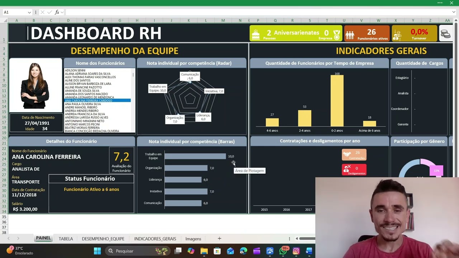This screenshot has width=459, height=258.
Task: Open Microsoft Store from the taskbar
Action: coord(217,251)
